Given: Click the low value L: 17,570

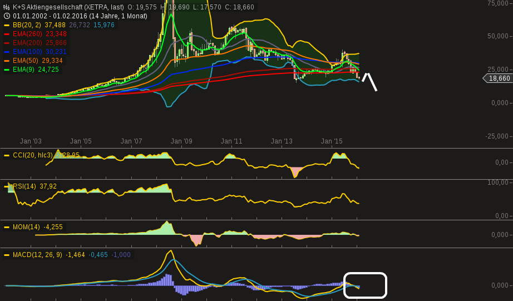Looking at the screenshot, I should click(208, 7).
